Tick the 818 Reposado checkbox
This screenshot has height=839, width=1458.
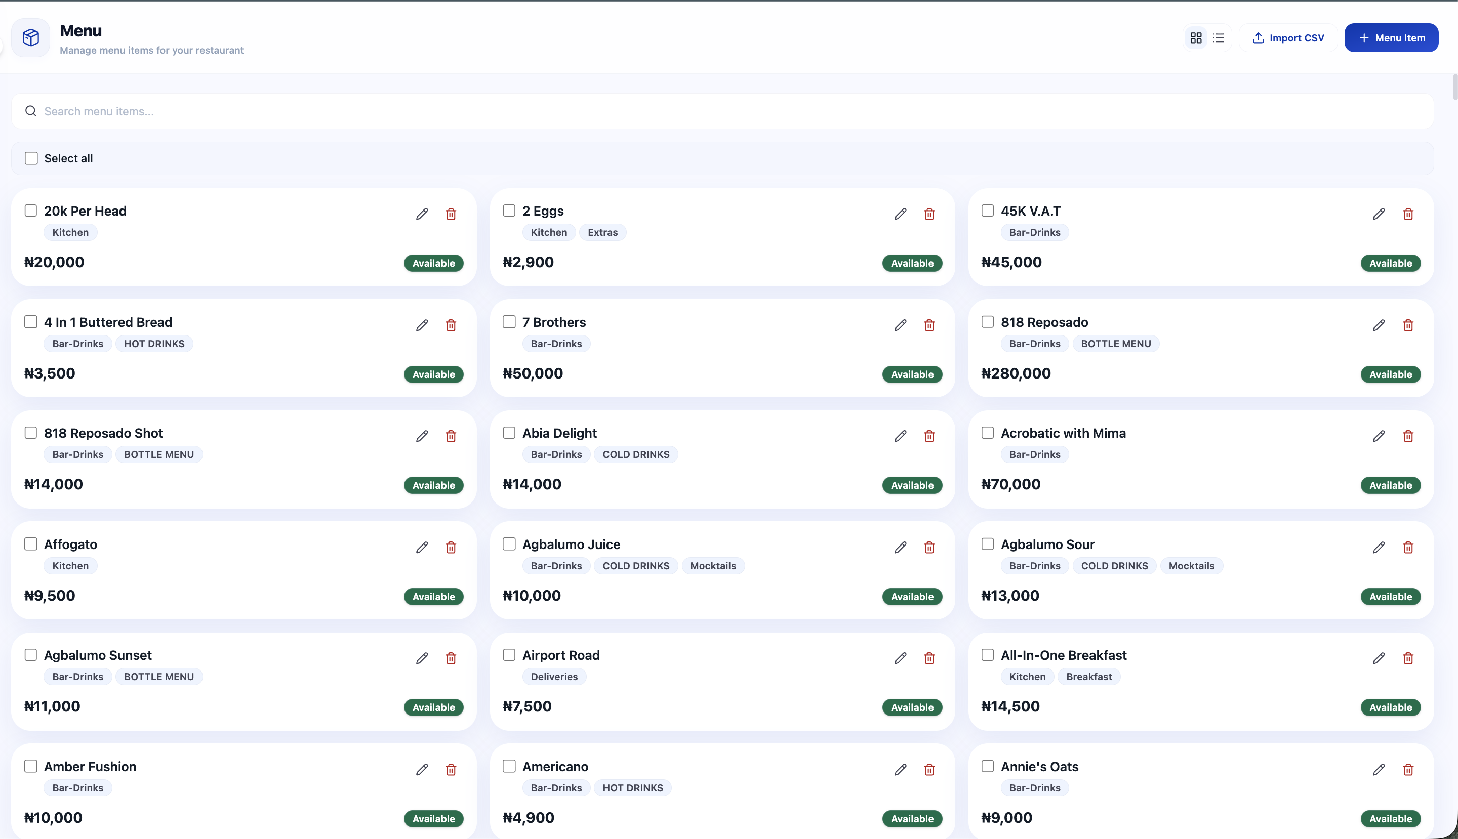tap(988, 321)
